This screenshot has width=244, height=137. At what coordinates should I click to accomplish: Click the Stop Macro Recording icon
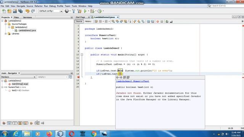tap(162, 21)
